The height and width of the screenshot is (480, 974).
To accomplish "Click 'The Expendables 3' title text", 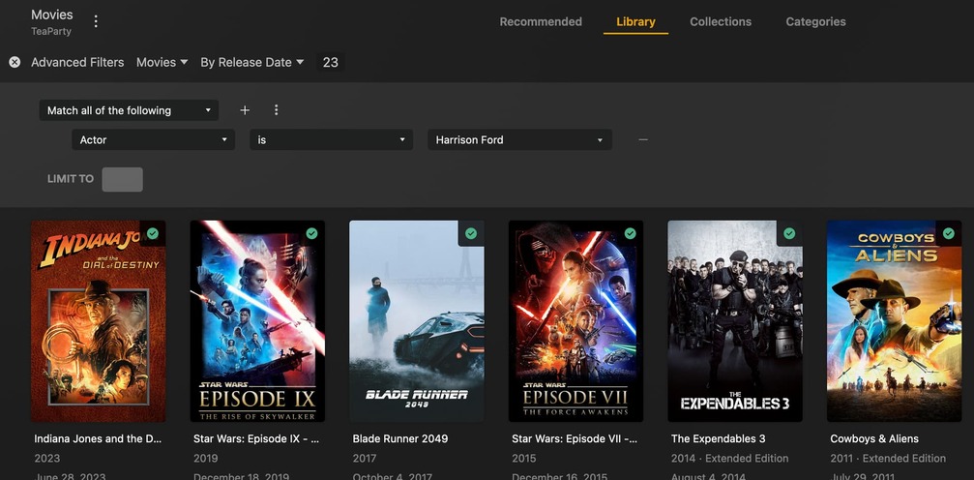I will tap(718, 439).
